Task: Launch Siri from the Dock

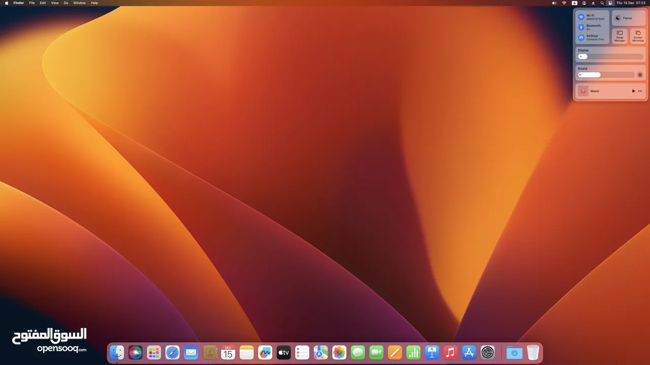Action: click(x=135, y=352)
